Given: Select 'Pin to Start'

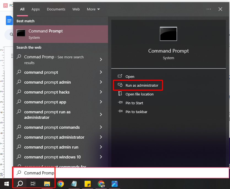Looking at the screenshot, I should (134, 103).
